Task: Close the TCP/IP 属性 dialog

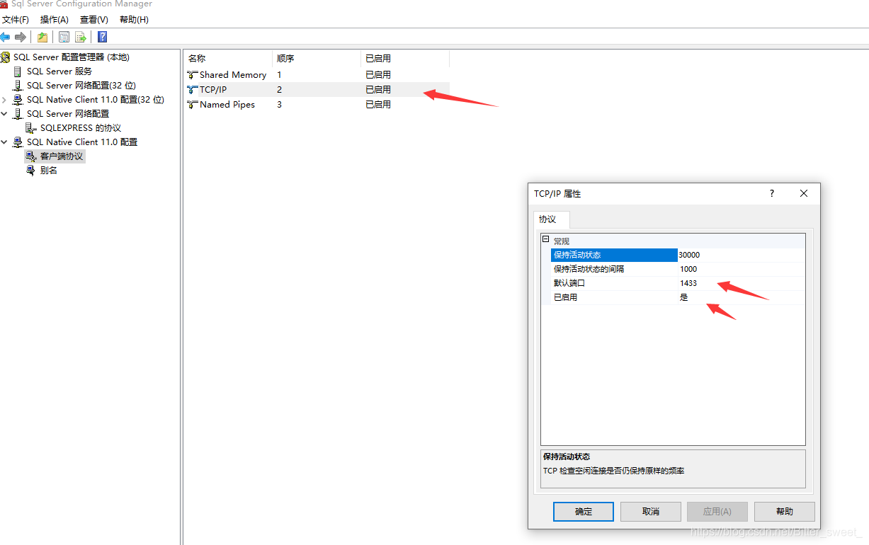Action: (804, 193)
